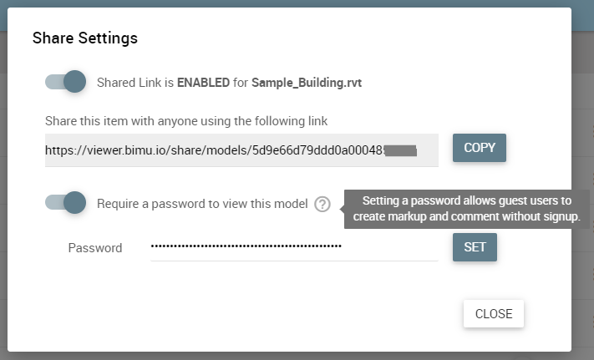
Task: Click the masked password dots
Action: (x=246, y=246)
